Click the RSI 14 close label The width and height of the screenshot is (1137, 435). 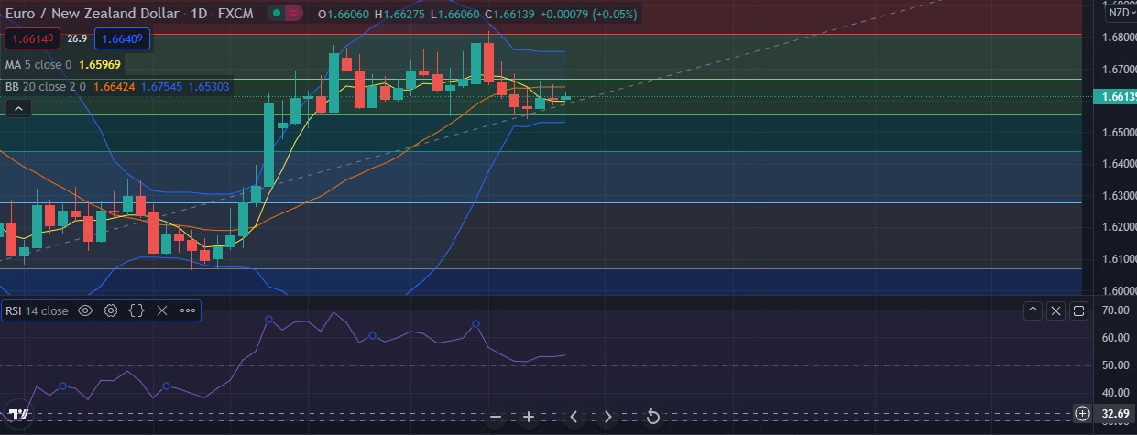click(x=37, y=310)
